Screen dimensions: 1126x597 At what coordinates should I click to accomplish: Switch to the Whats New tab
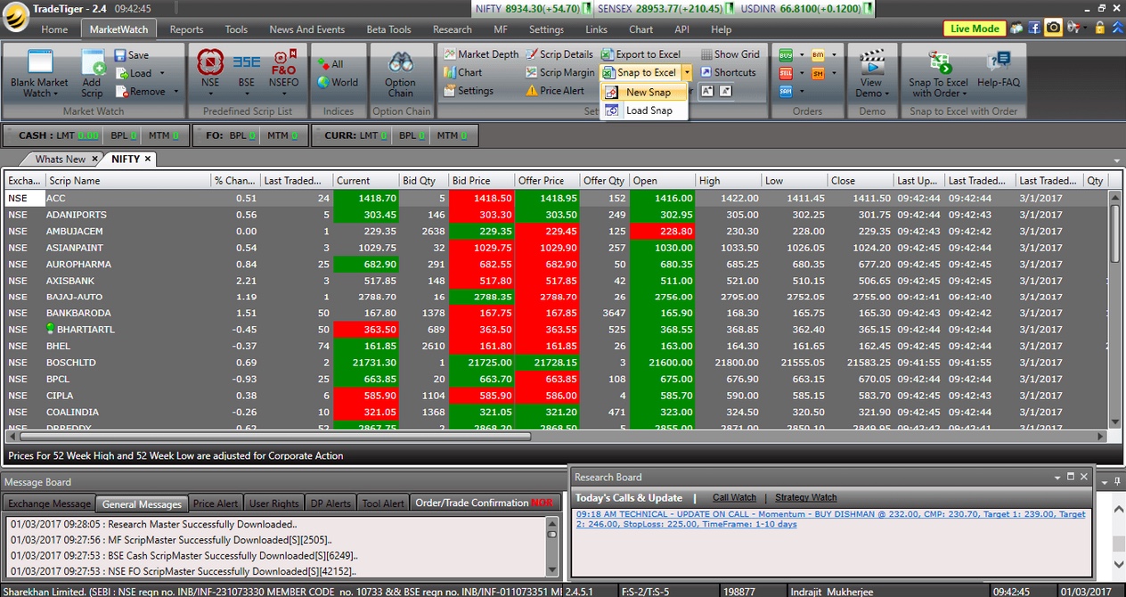coord(60,159)
